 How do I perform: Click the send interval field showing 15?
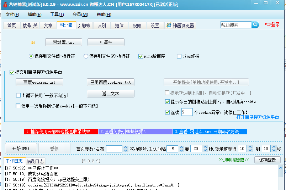172,149
